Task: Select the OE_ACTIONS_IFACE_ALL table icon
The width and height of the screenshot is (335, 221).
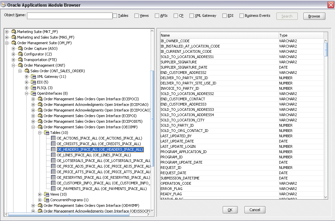Action: coord(53,138)
